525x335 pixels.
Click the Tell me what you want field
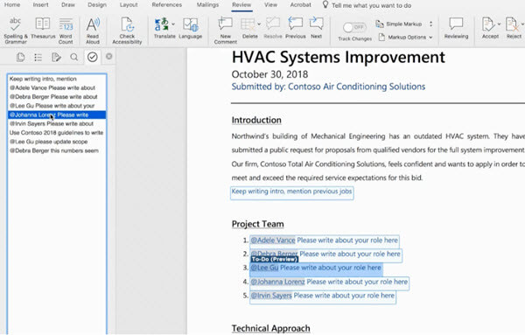[x=371, y=5]
